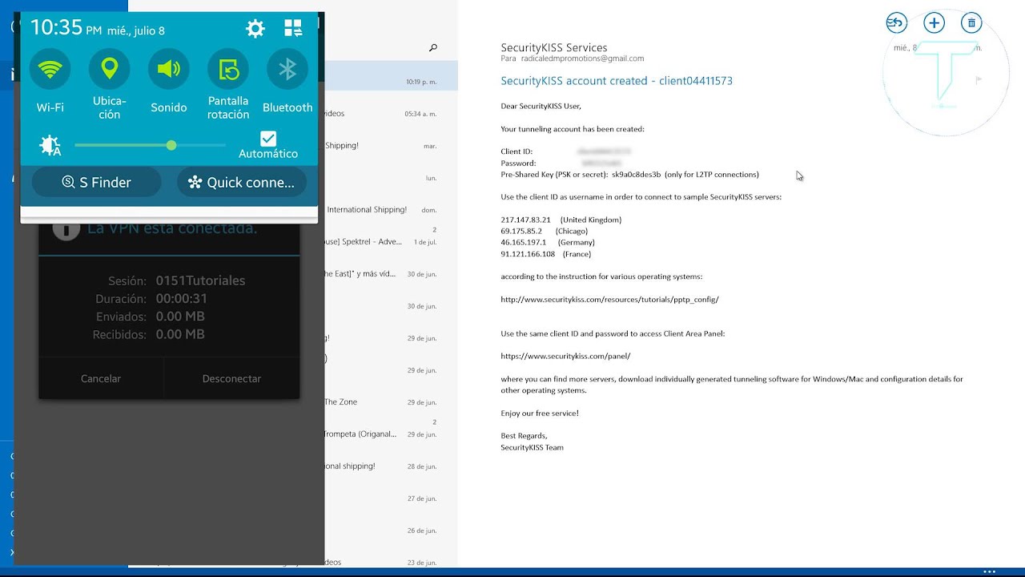Click the mail search magnifier icon
This screenshot has height=577, width=1025.
433,48
